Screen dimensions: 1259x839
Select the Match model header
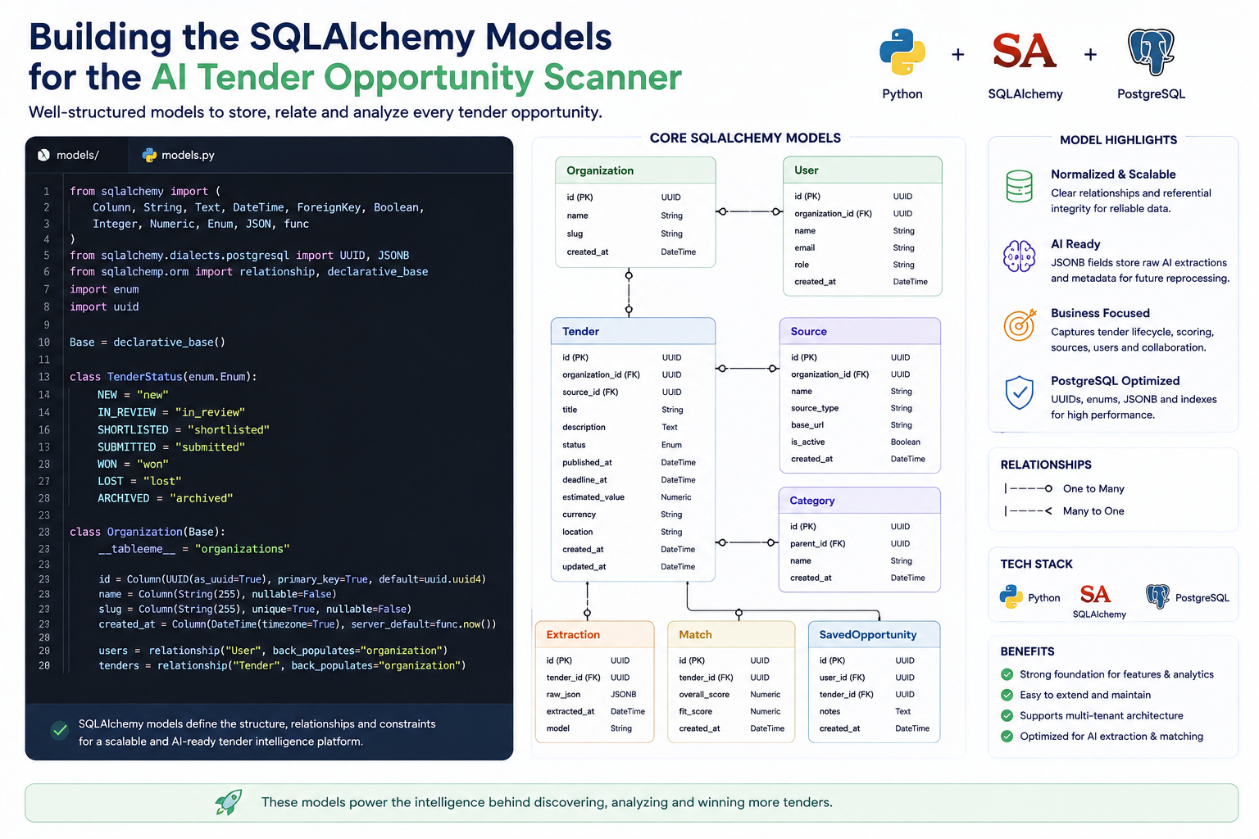click(x=731, y=634)
